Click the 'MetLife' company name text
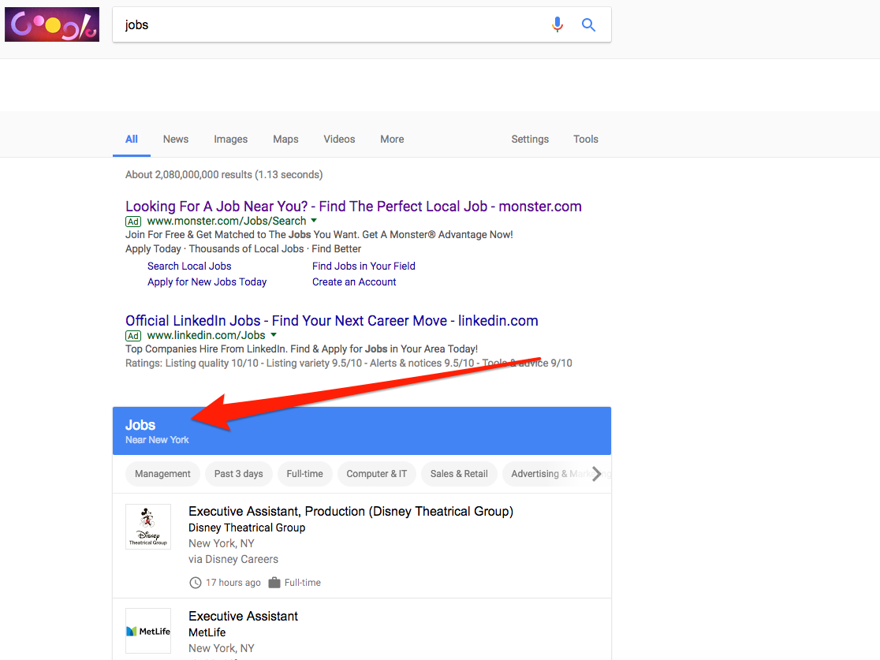880x660 pixels. 207,632
